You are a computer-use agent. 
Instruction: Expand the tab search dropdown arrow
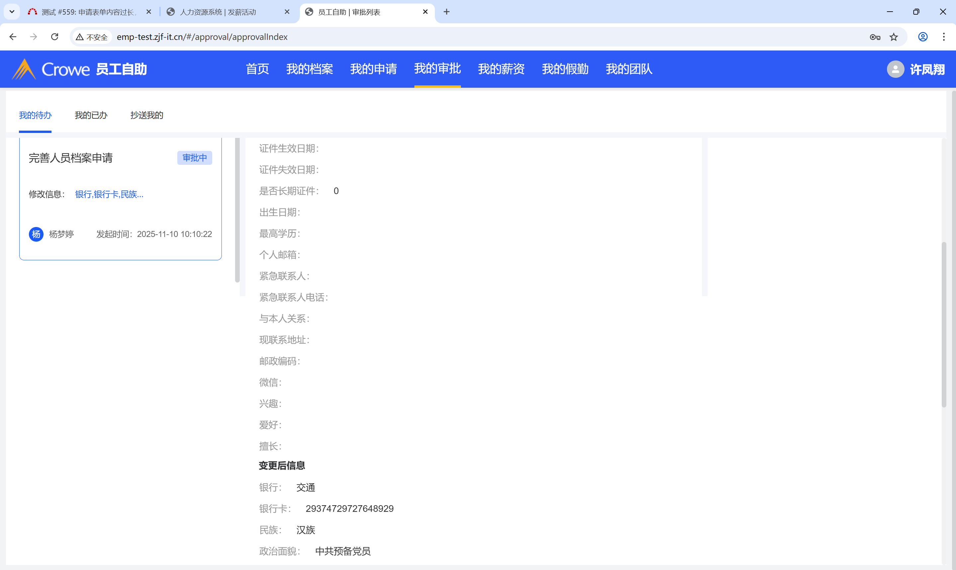click(x=12, y=12)
